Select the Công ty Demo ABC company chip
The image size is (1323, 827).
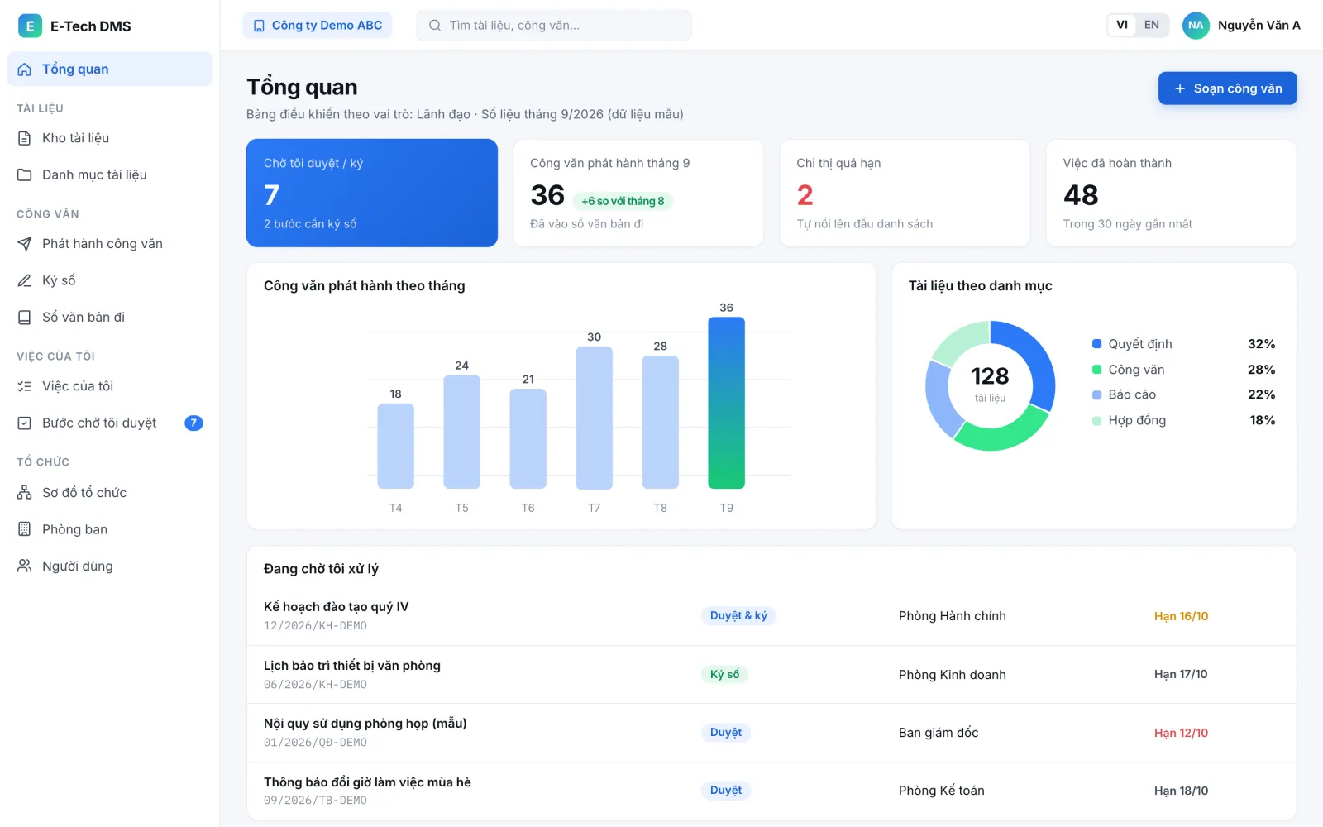318,26
